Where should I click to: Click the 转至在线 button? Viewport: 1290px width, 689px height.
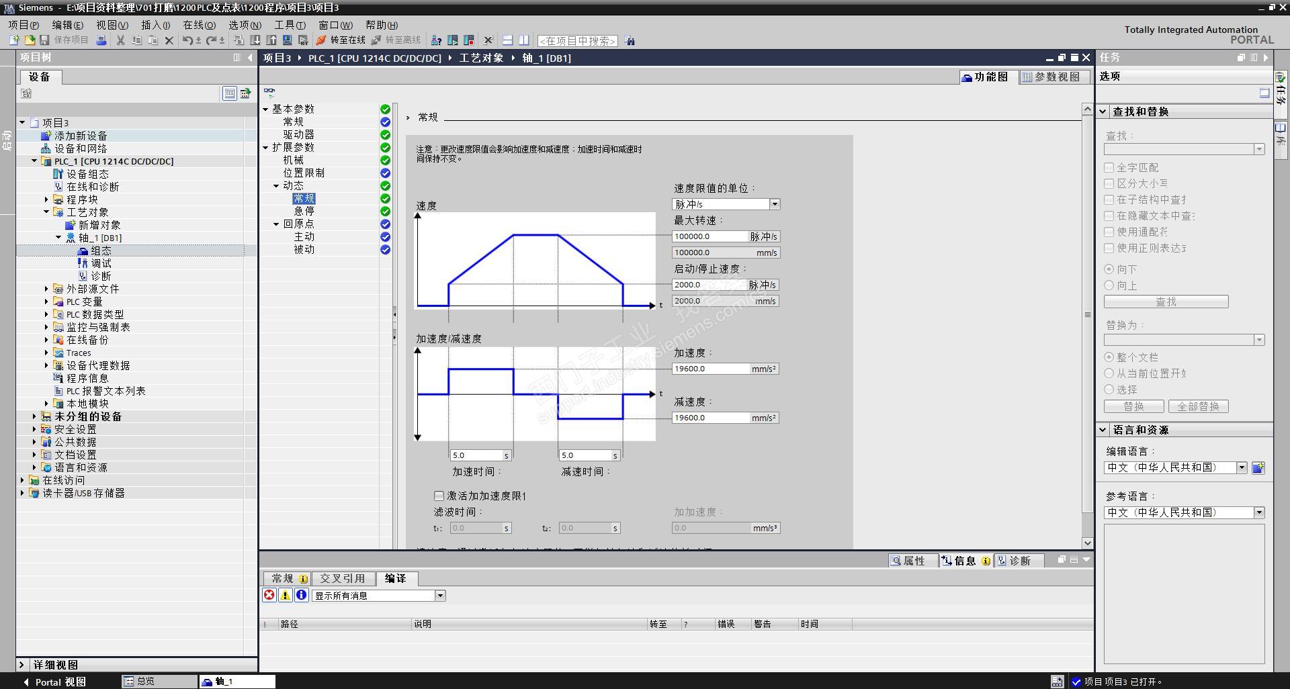click(x=341, y=40)
